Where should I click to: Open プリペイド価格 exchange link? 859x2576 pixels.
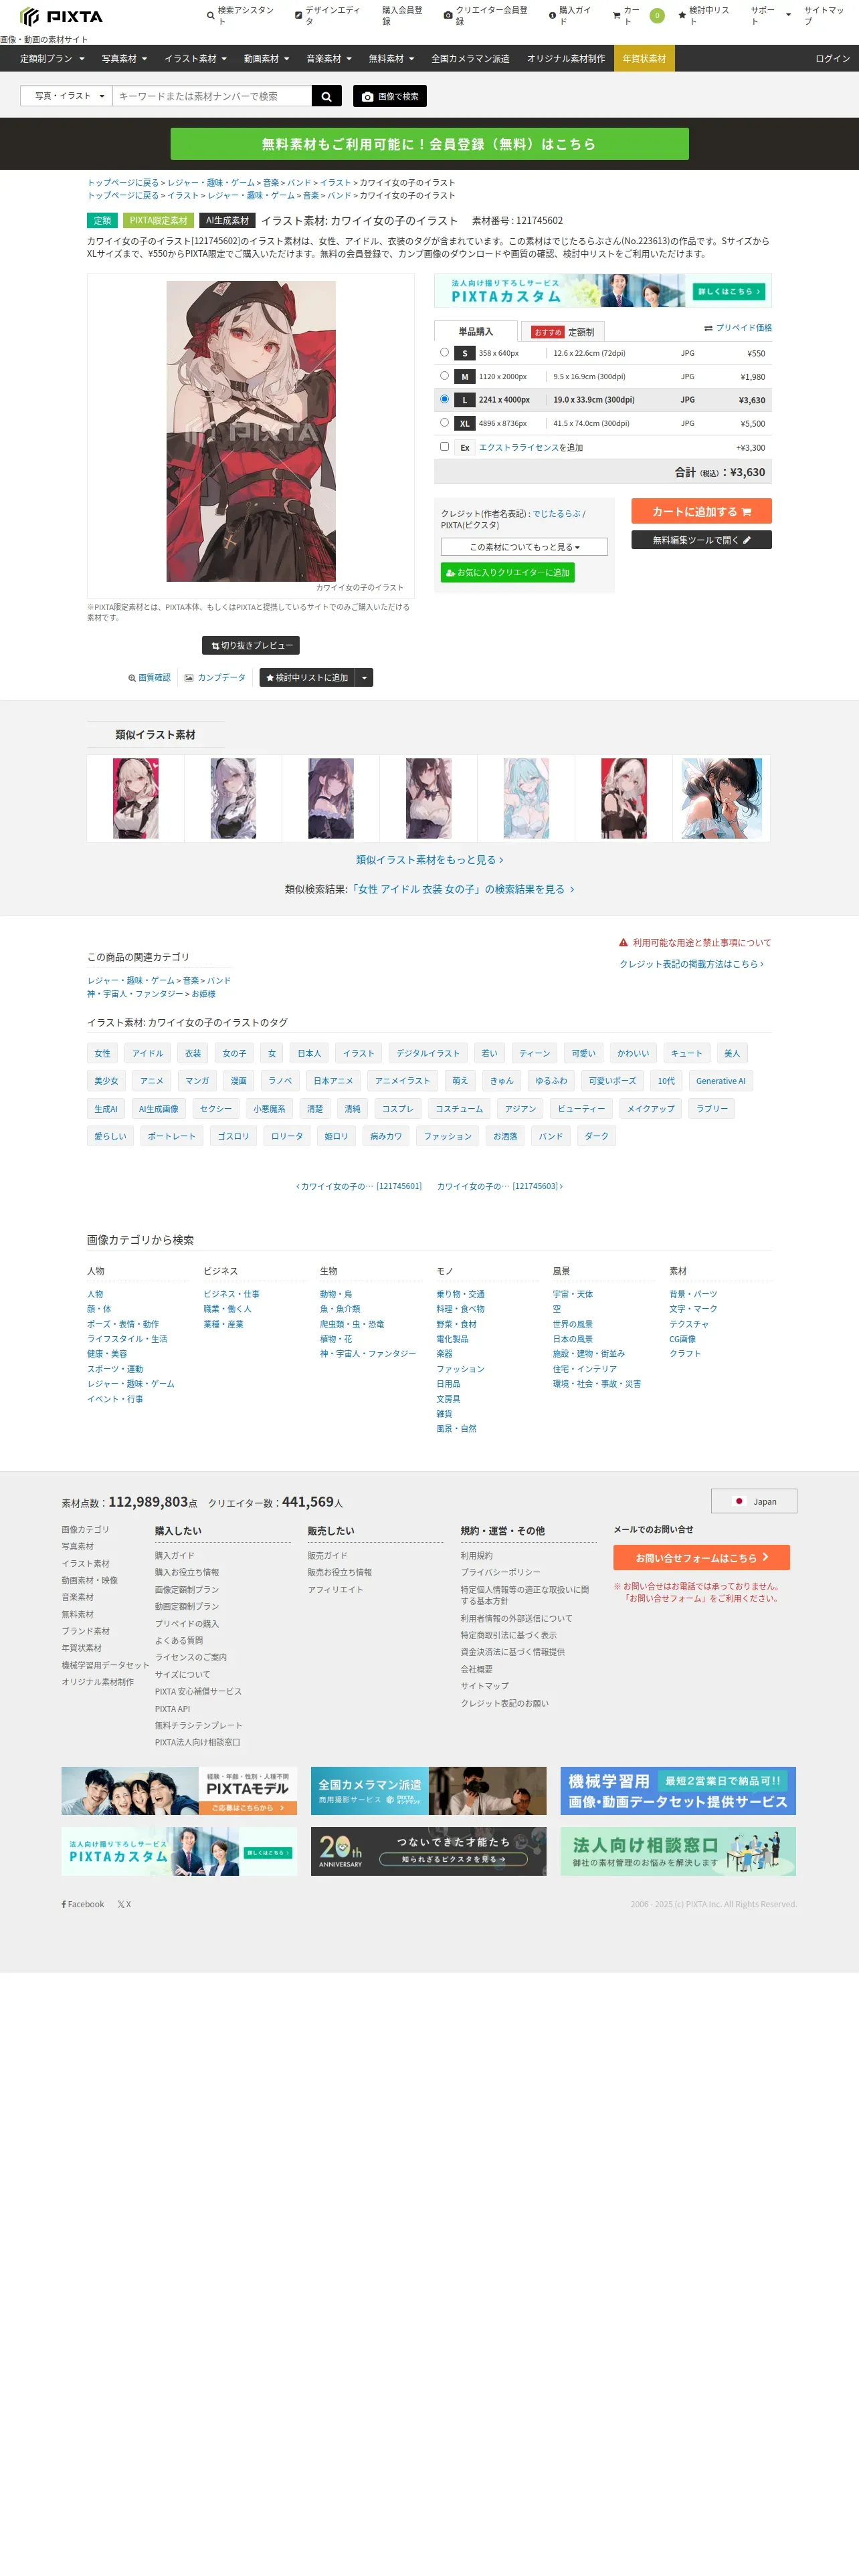(x=738, y=328)
